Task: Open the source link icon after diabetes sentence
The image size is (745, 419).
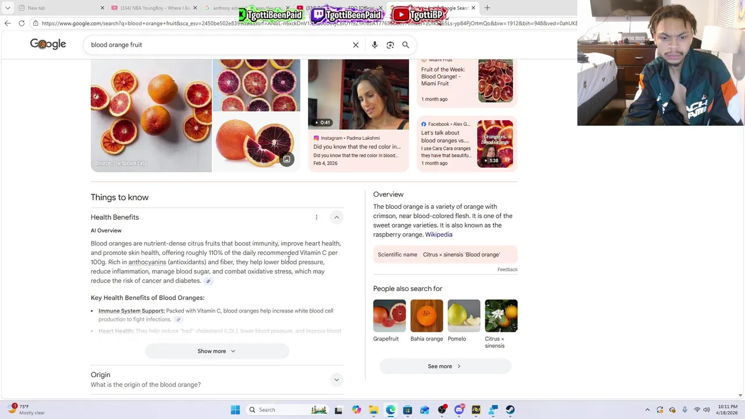Action: [208, 281]
